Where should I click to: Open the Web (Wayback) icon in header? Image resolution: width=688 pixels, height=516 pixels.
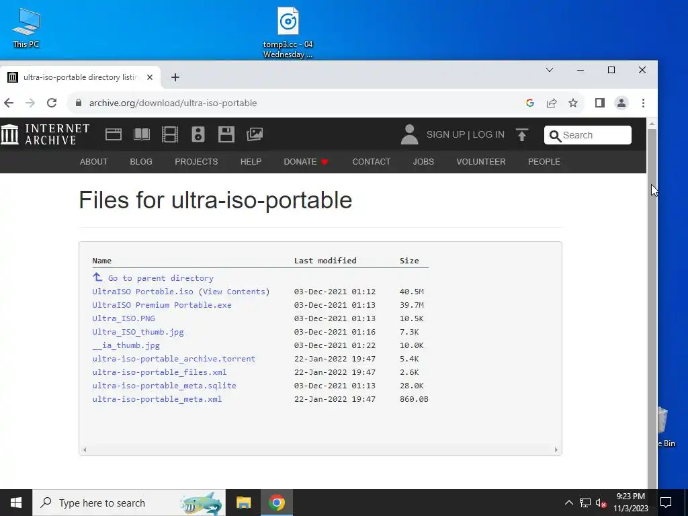113,134
